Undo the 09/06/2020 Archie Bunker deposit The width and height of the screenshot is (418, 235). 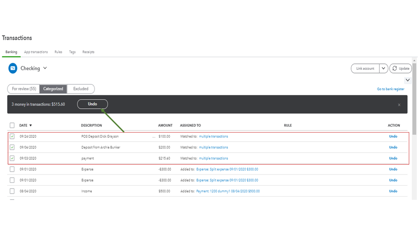click(x=393, y=147)
